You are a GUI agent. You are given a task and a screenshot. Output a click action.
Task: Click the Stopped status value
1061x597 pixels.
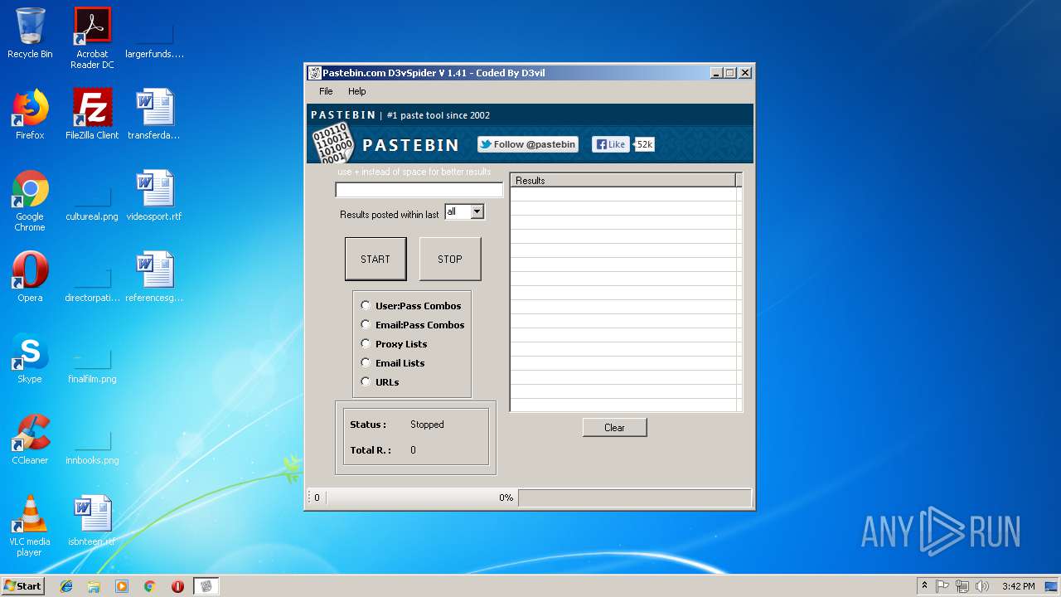[427, 425]
